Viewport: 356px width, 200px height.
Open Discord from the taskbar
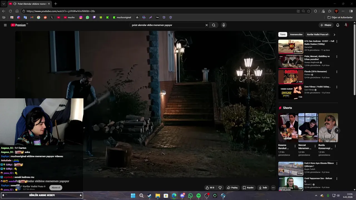pos(182,196)
